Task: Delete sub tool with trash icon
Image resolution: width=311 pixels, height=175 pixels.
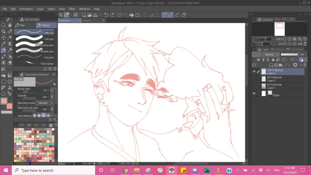Action: coord(55,69)
